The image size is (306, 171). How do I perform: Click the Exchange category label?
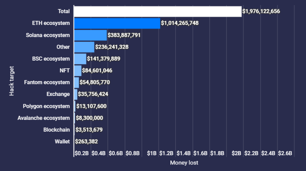[58, 94]
